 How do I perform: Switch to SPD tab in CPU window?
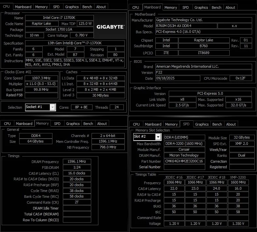56,7
